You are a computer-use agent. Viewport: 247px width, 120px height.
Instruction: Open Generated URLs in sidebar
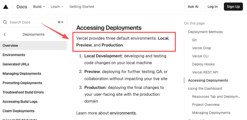point(16,64)
